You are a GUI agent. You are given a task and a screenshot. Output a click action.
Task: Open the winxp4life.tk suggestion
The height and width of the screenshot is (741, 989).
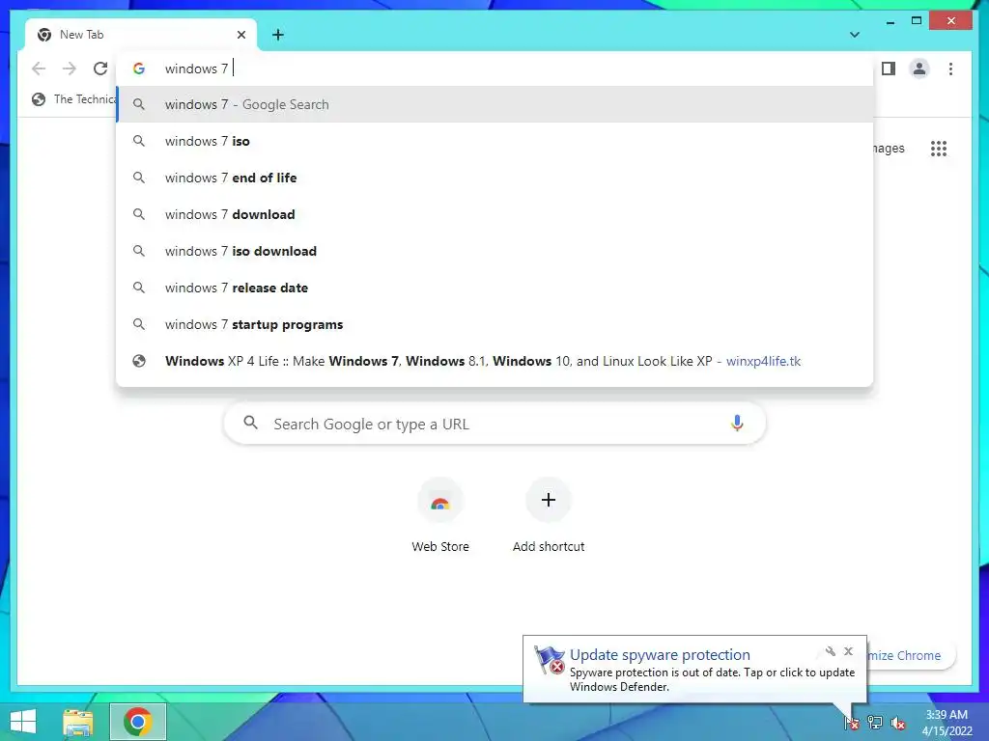(x=495, y=361)
